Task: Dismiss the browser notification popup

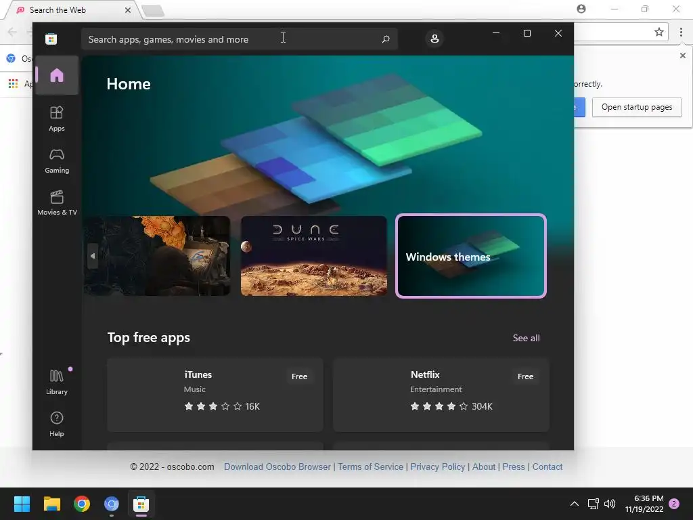Action: [683, 56]
